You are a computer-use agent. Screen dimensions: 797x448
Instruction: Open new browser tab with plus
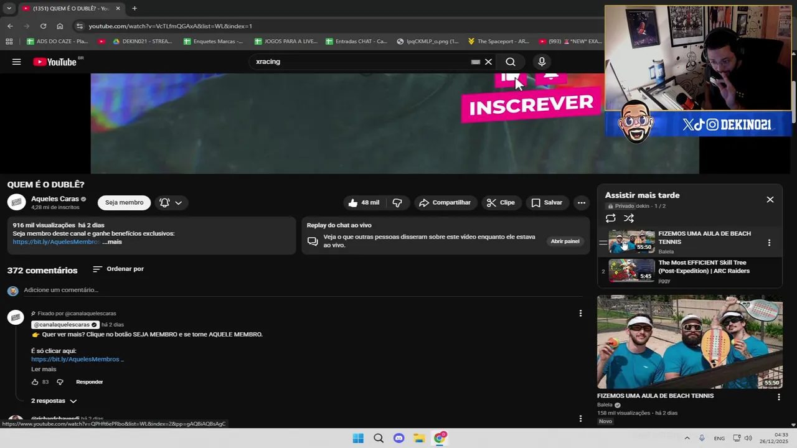134,8
